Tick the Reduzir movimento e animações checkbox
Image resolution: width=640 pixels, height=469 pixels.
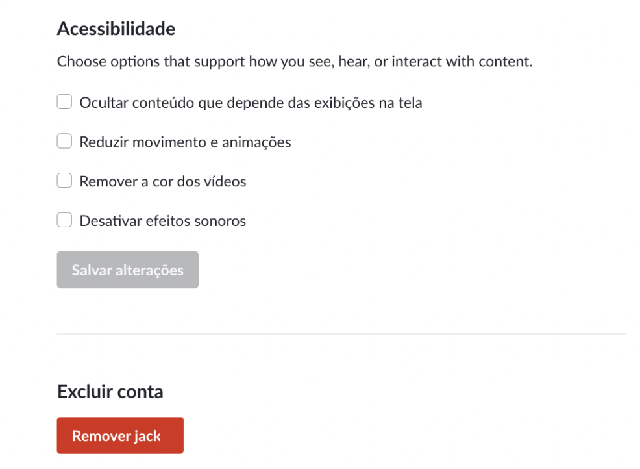pyautogui.click(x=64, y=142)
